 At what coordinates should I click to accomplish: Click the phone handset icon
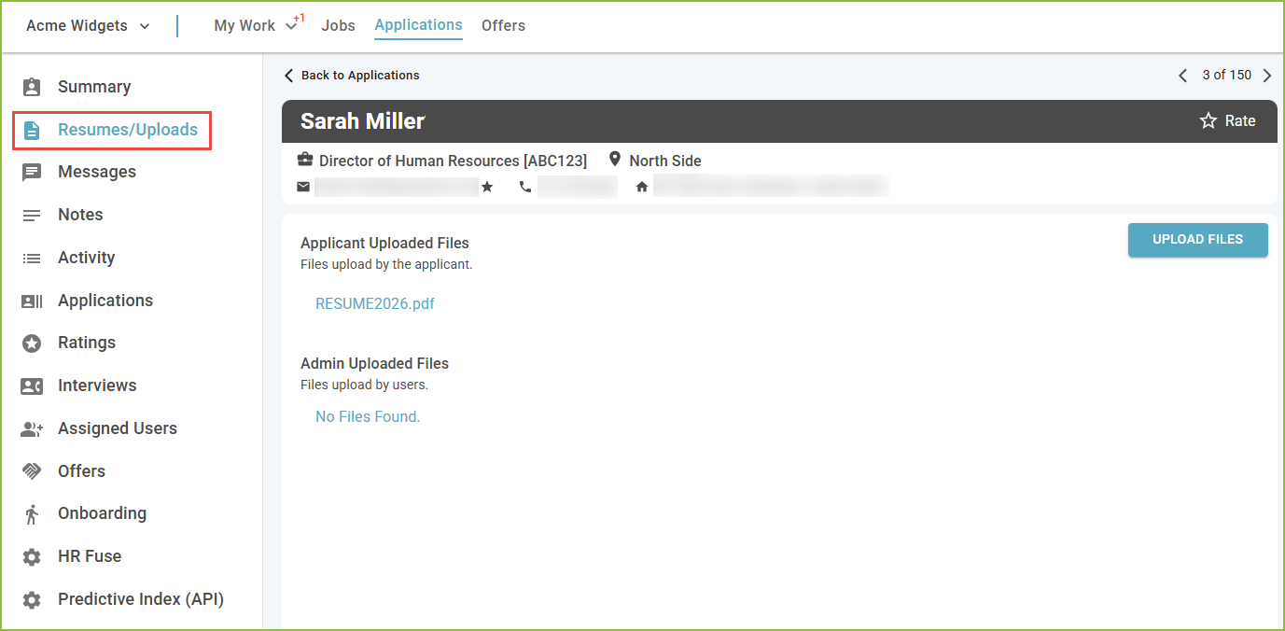[x=525, y=187]
